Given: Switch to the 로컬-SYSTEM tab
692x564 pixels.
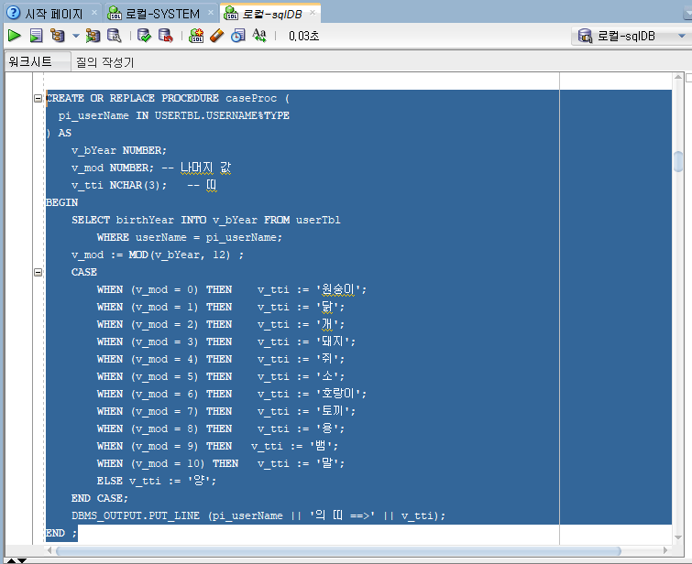Looking at the screenshot, I should coord(162,14).
